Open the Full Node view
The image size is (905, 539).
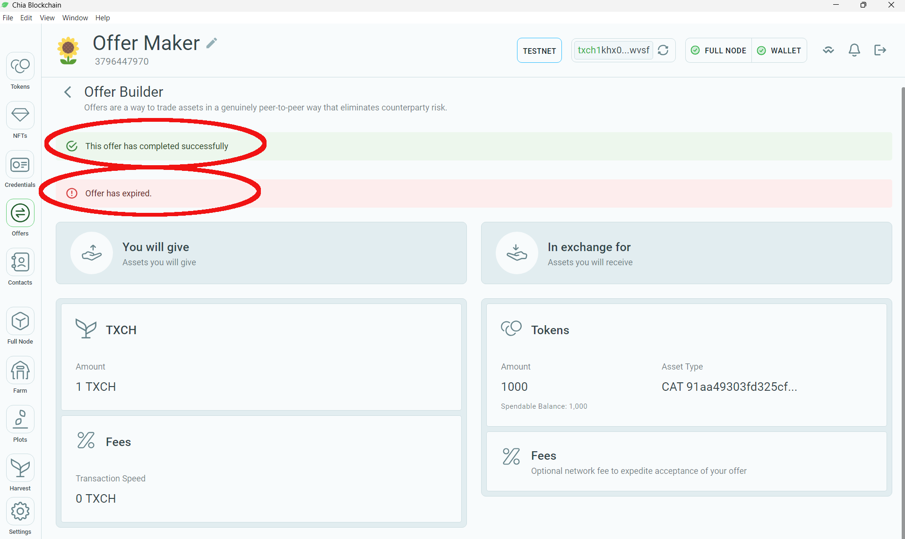coord(20,321)
